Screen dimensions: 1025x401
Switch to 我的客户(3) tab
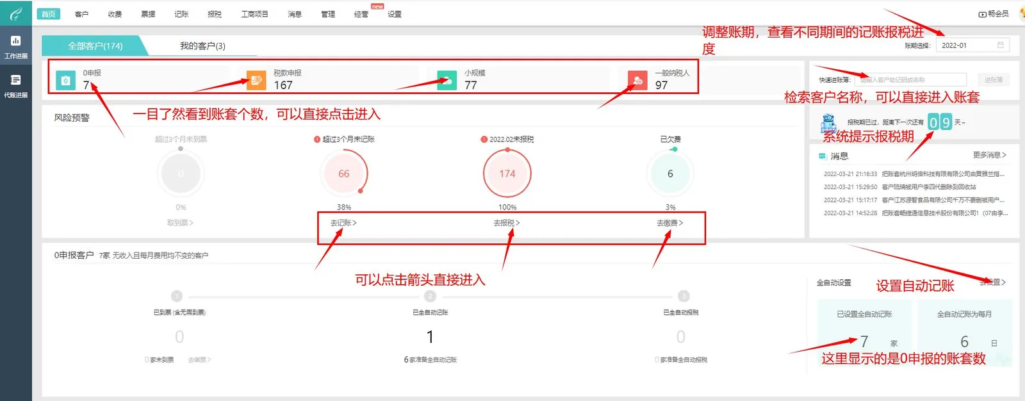coord(202,45)
